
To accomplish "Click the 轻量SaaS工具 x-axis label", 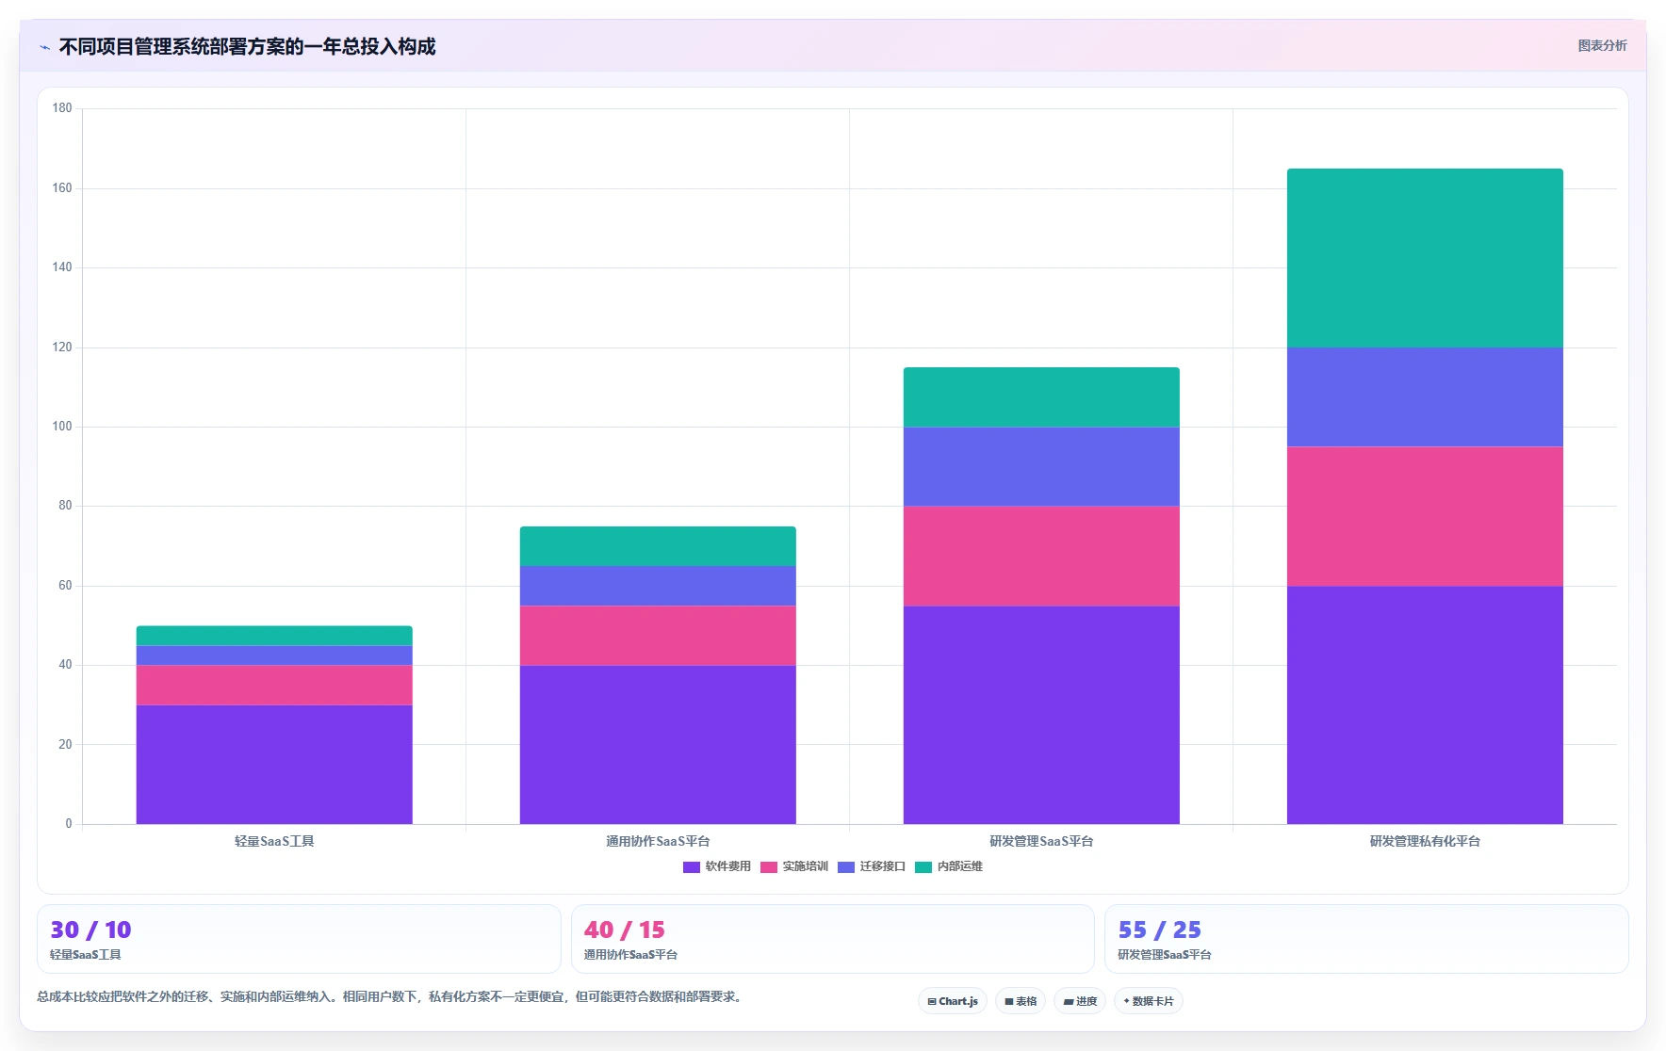I will click(274, 841).
